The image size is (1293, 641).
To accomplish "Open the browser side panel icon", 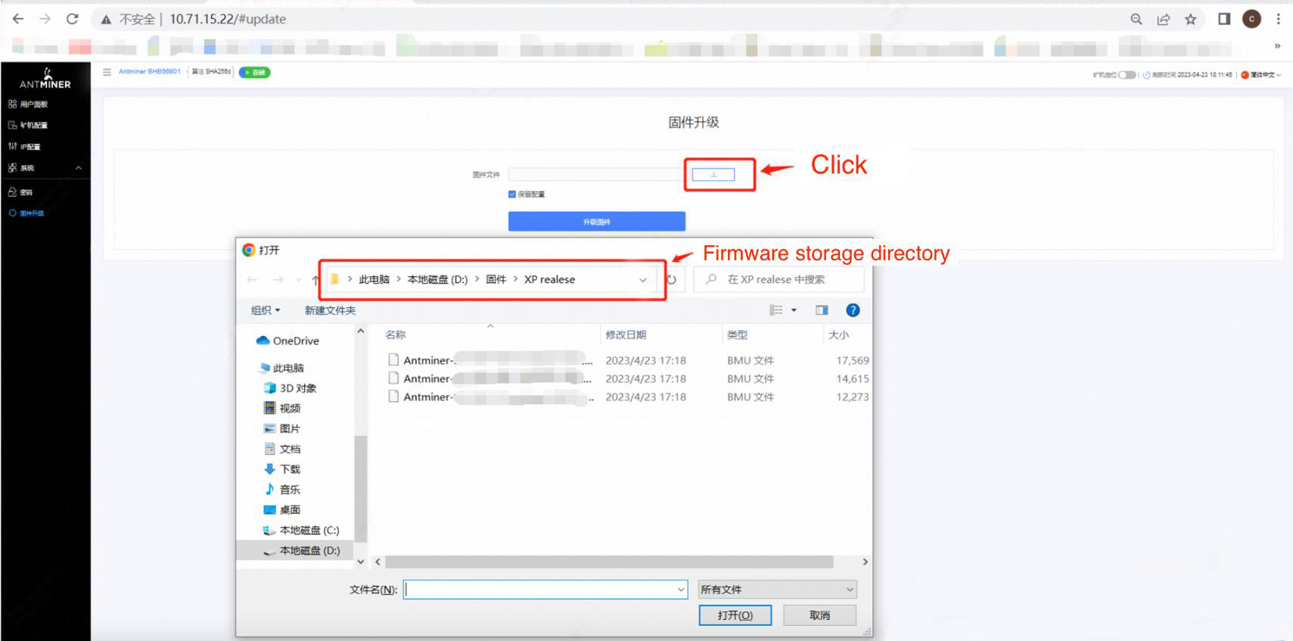I will coord(1224,19).
